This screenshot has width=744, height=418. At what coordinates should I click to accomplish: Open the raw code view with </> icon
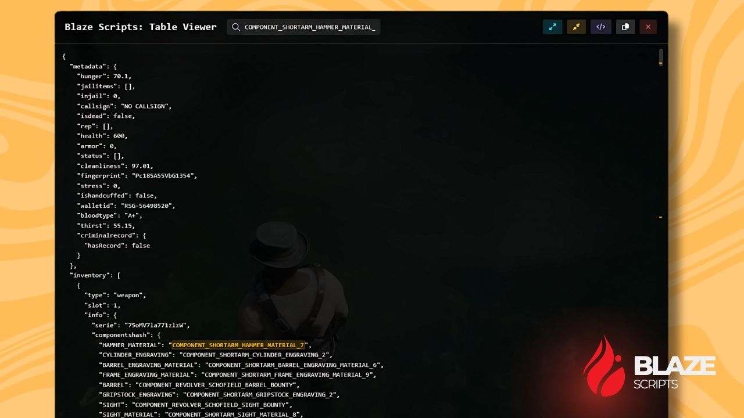click(601, 27)
